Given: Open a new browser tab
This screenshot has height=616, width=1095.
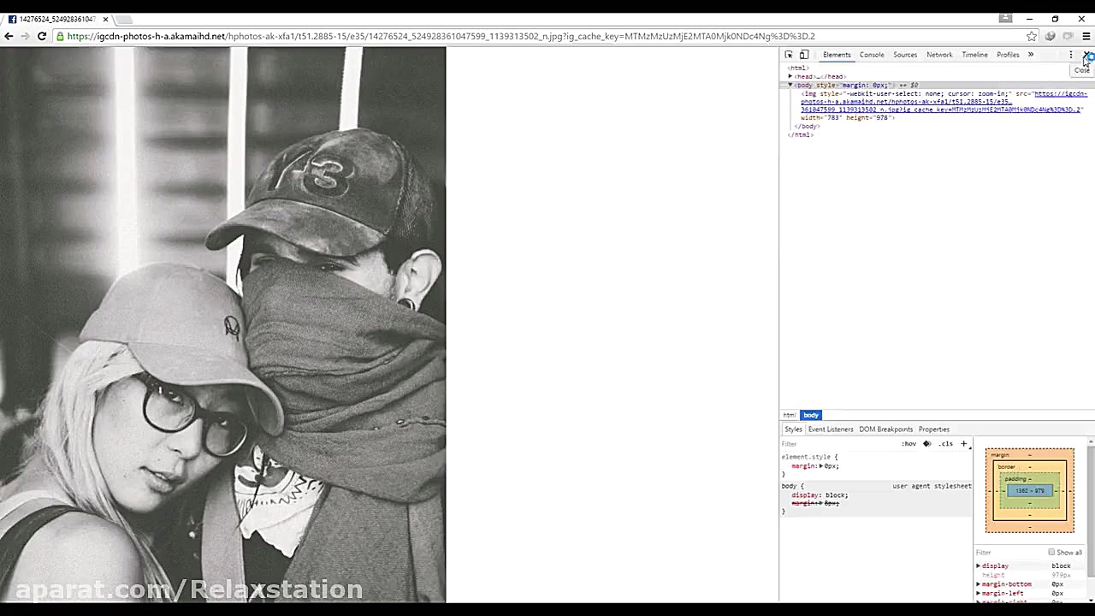Looking at the screenshot, I should (x=124, y=19).
